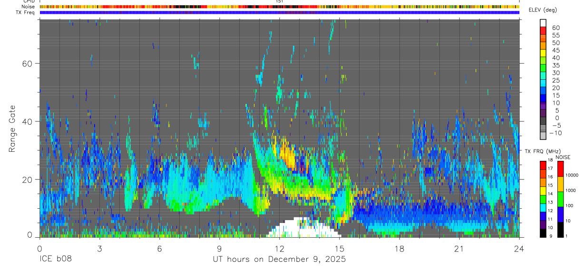Image resolution: width=584 pixels, height=269 pixels.
Task: Click the multicolored Noise strip above the plot
Action: pyautogui.click(x=279, y=7)
